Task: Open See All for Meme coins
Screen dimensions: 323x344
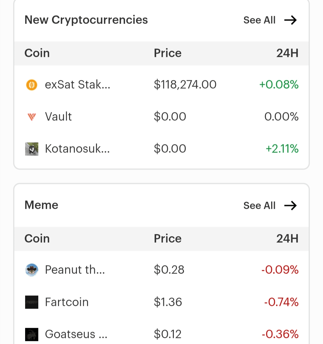Action: pyautogui.click(x=259, y=206)
